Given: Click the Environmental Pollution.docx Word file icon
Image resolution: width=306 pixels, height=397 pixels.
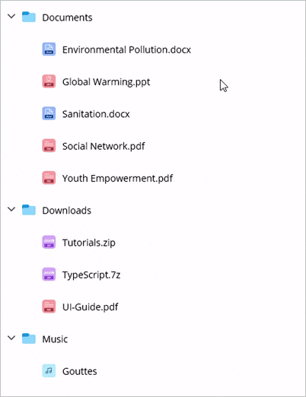Looking at the screenshot, I should (x=49, y=49).
